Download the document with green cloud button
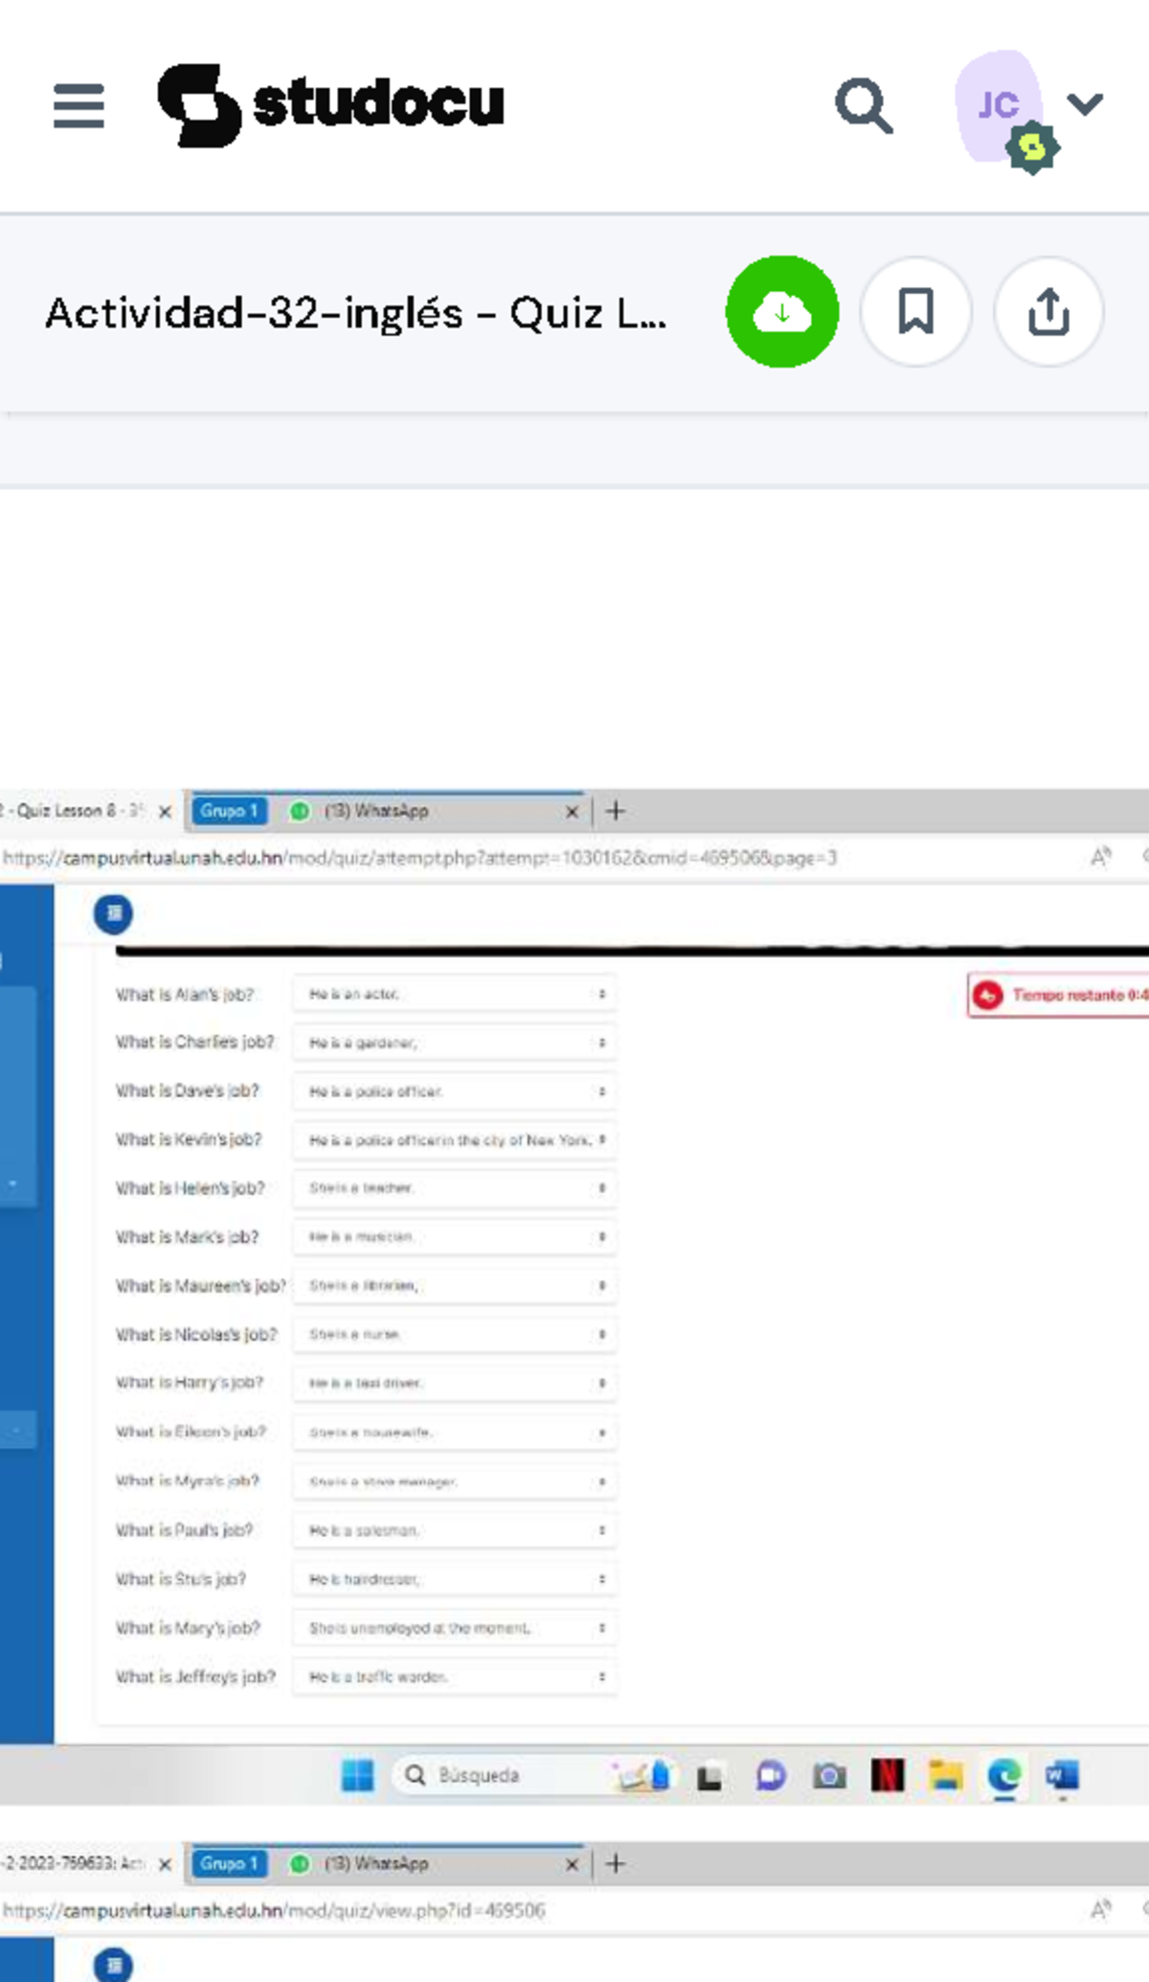The image size is (1149, 1982). (781, 312)
